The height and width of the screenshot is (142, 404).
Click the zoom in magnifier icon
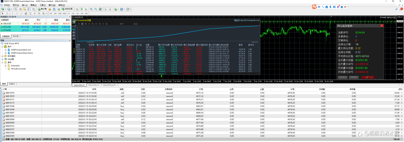pyautogui.click(x=91, y=9)
